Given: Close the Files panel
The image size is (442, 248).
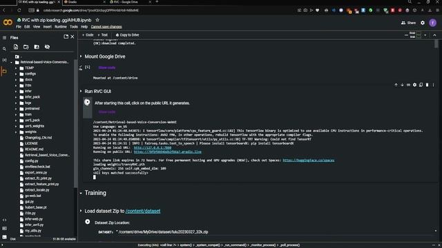Looking at the screenshot, I should pos(73,37).
